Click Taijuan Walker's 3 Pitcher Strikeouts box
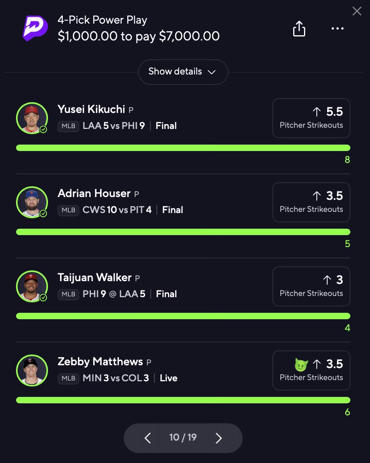 [311, 286]
